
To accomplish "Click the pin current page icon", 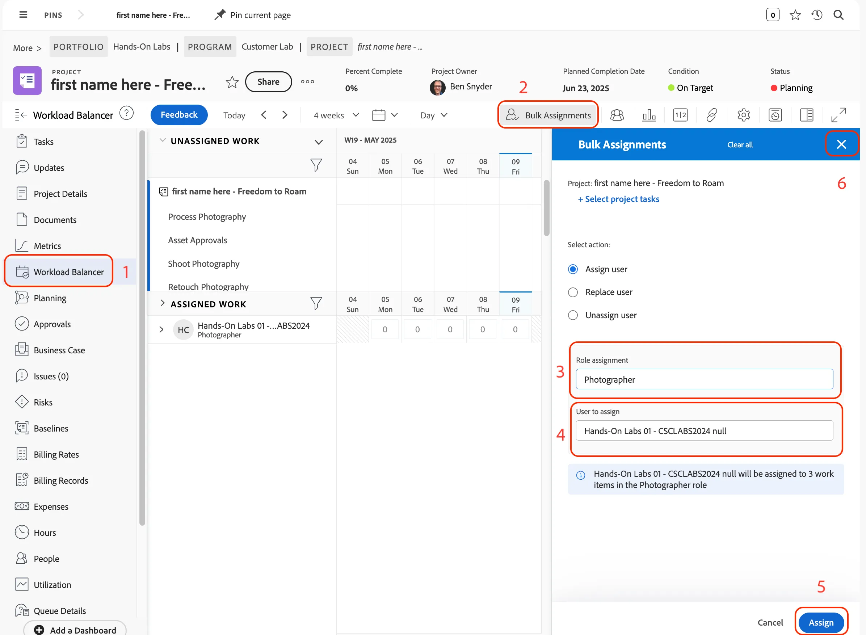I will pyautogui.click(x=219, y=14).
